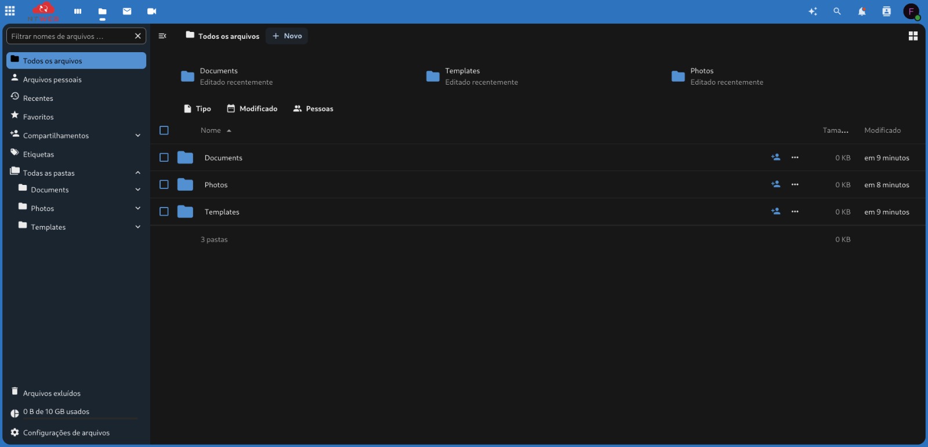Image resolution: width=928 pixels, height=447 pixels.
Task: Open actions menu for Documents row
Action: pyautogui.click(x=795, y=157)
